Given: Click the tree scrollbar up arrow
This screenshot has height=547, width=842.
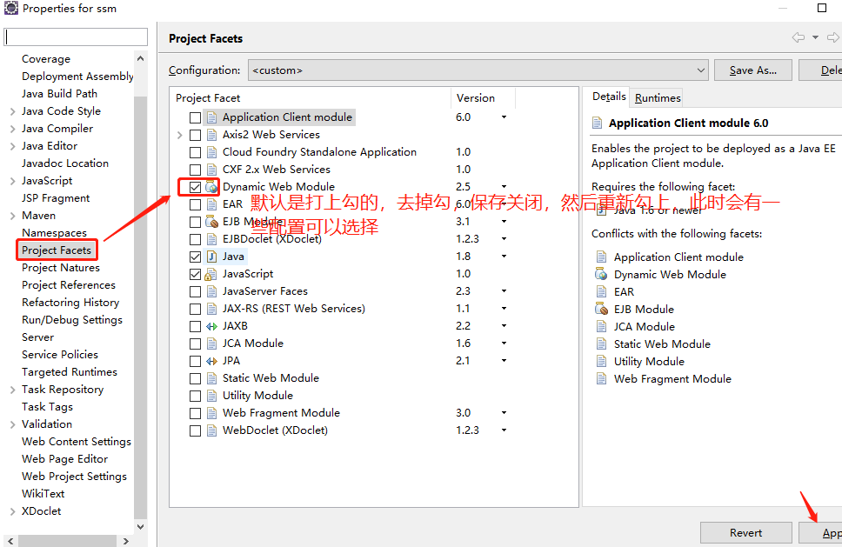Looking at the screenshot, I should pos(141,58).
